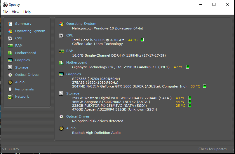Select the Western Digital drive temperature indicator

pyautogui.click(x=189, y=98)
